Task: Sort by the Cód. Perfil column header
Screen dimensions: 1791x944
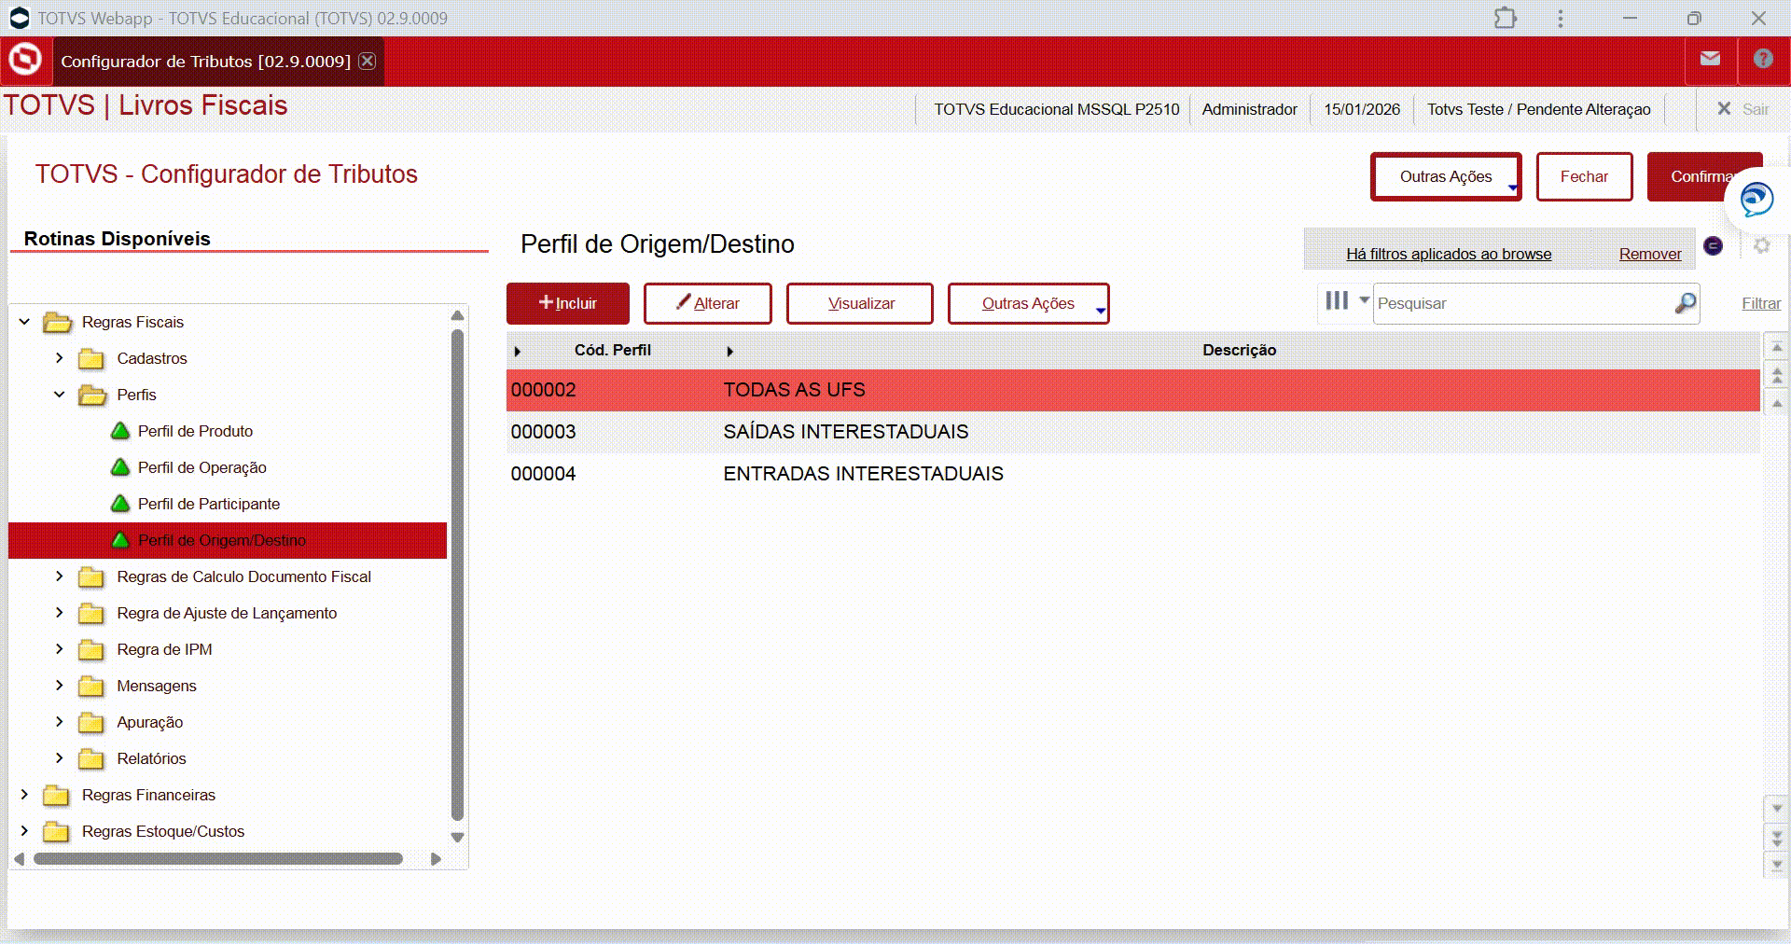Action: [613, 350]
